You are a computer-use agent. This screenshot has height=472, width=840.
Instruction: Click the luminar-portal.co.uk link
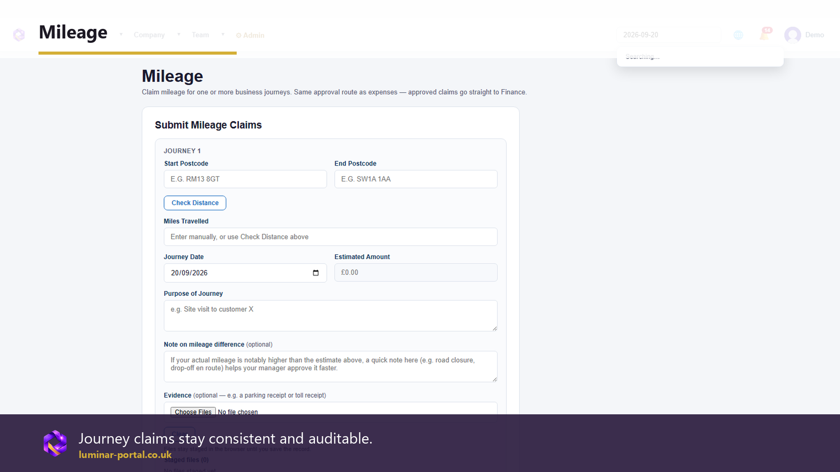(x=125, y=455)
